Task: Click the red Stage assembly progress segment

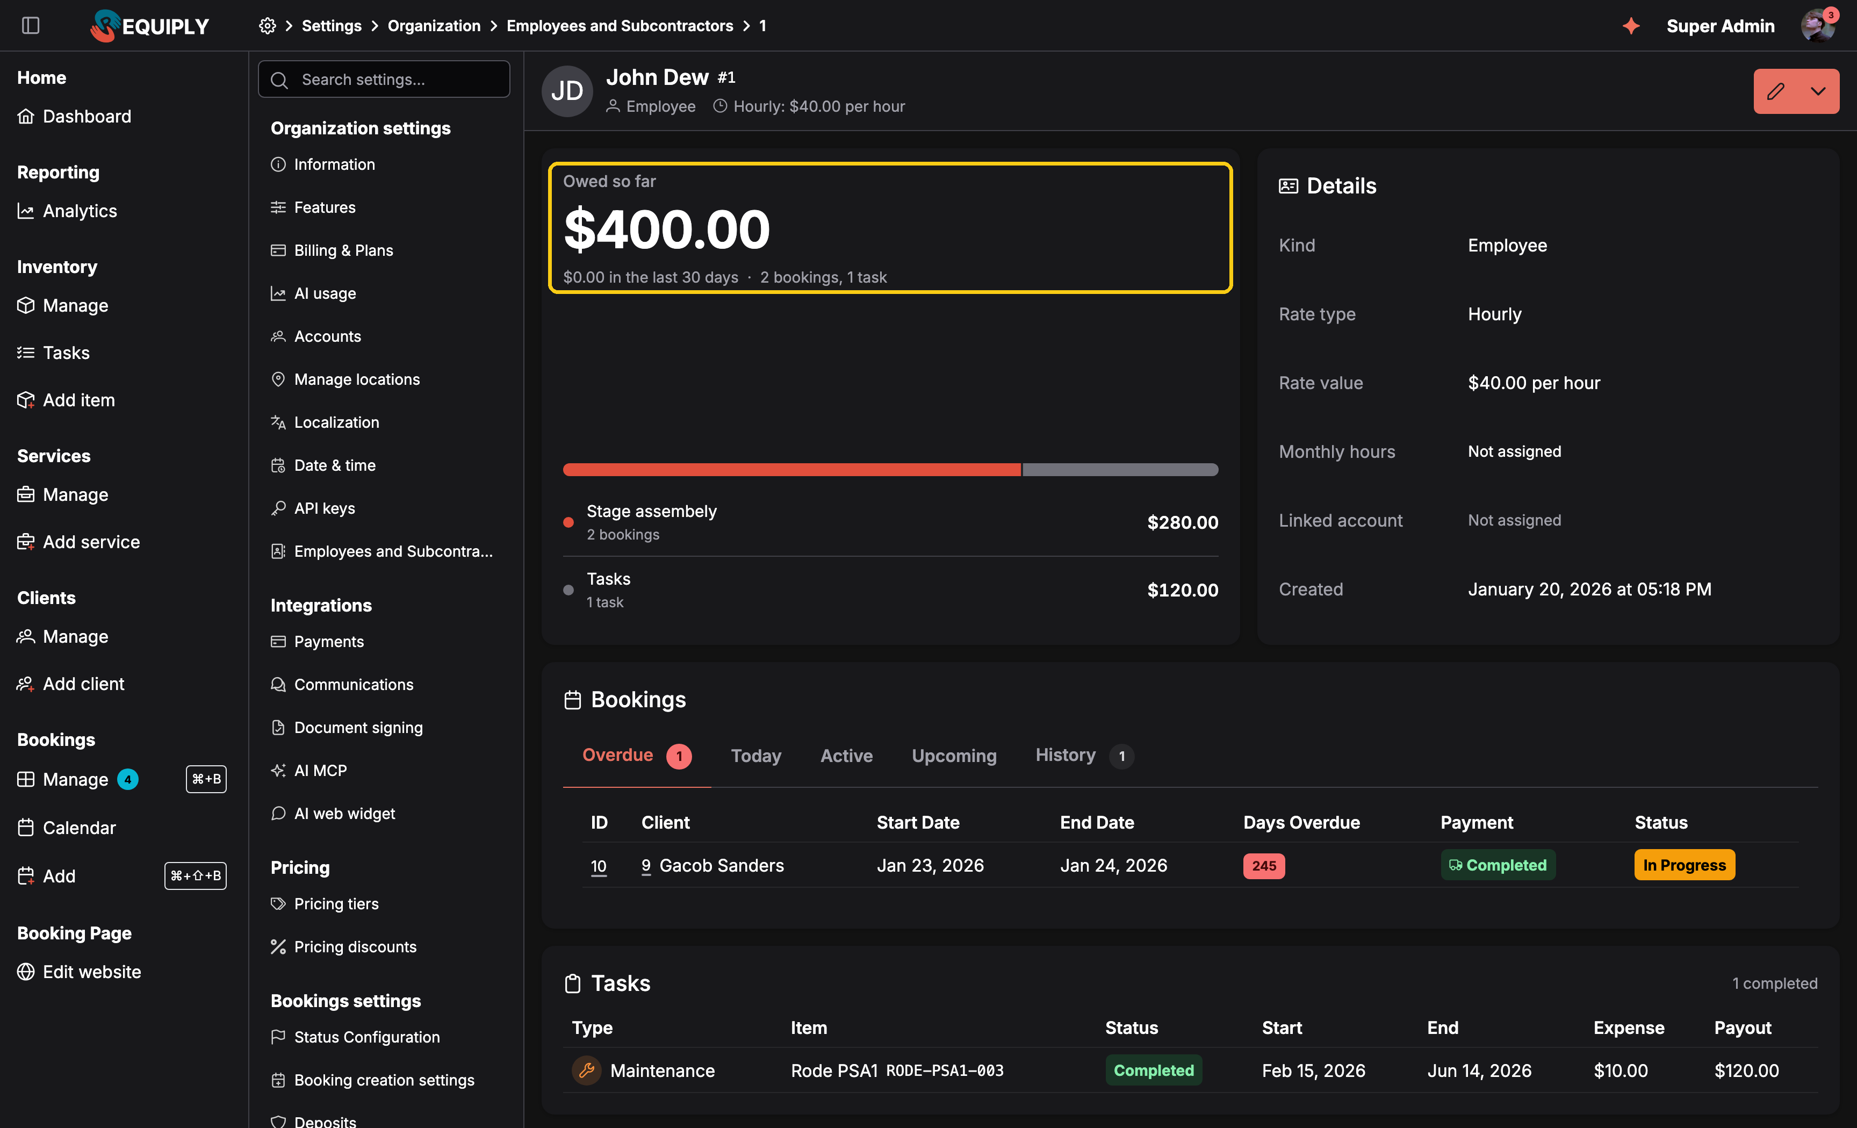Action: [x=791, y=470]
